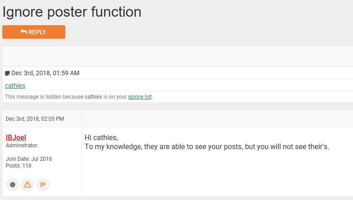Click the "Hi cathies," greeting line
This screenshot has width=353, height=200.
[101, 138]
